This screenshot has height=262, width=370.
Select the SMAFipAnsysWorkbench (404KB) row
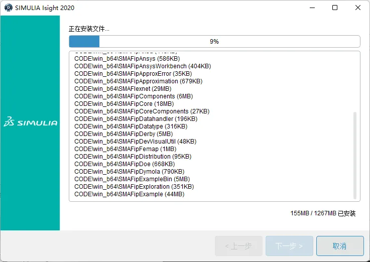coord(143,66)
